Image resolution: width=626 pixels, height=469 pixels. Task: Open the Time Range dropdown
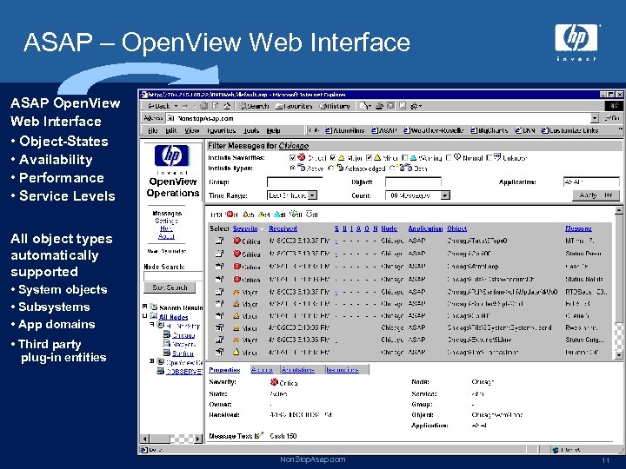(313, 195)
